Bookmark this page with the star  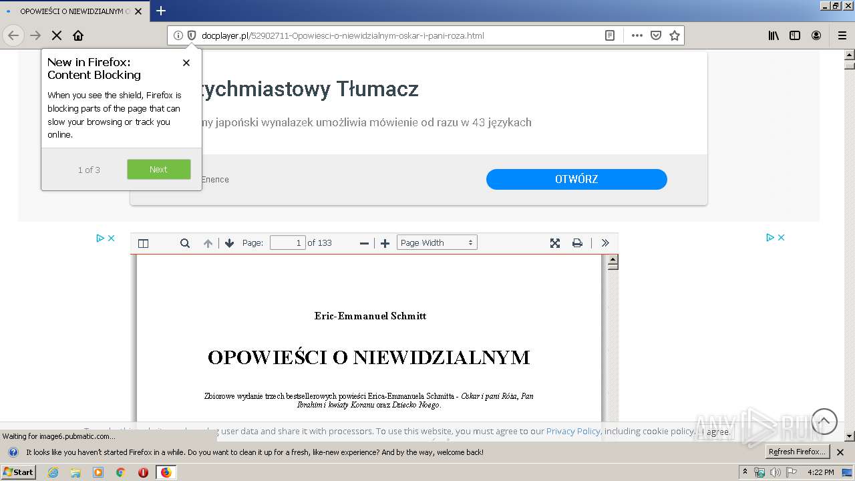675,35
